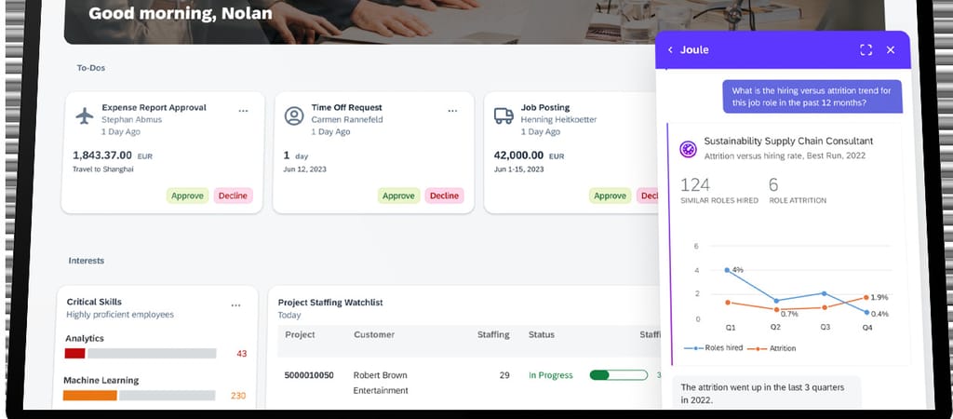Decline the Time Off Request
953x419 pixels.
pos(444,196)
